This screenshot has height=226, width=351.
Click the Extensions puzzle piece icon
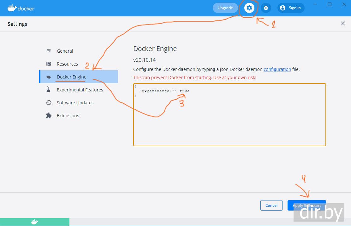click(x=49, y=115)
